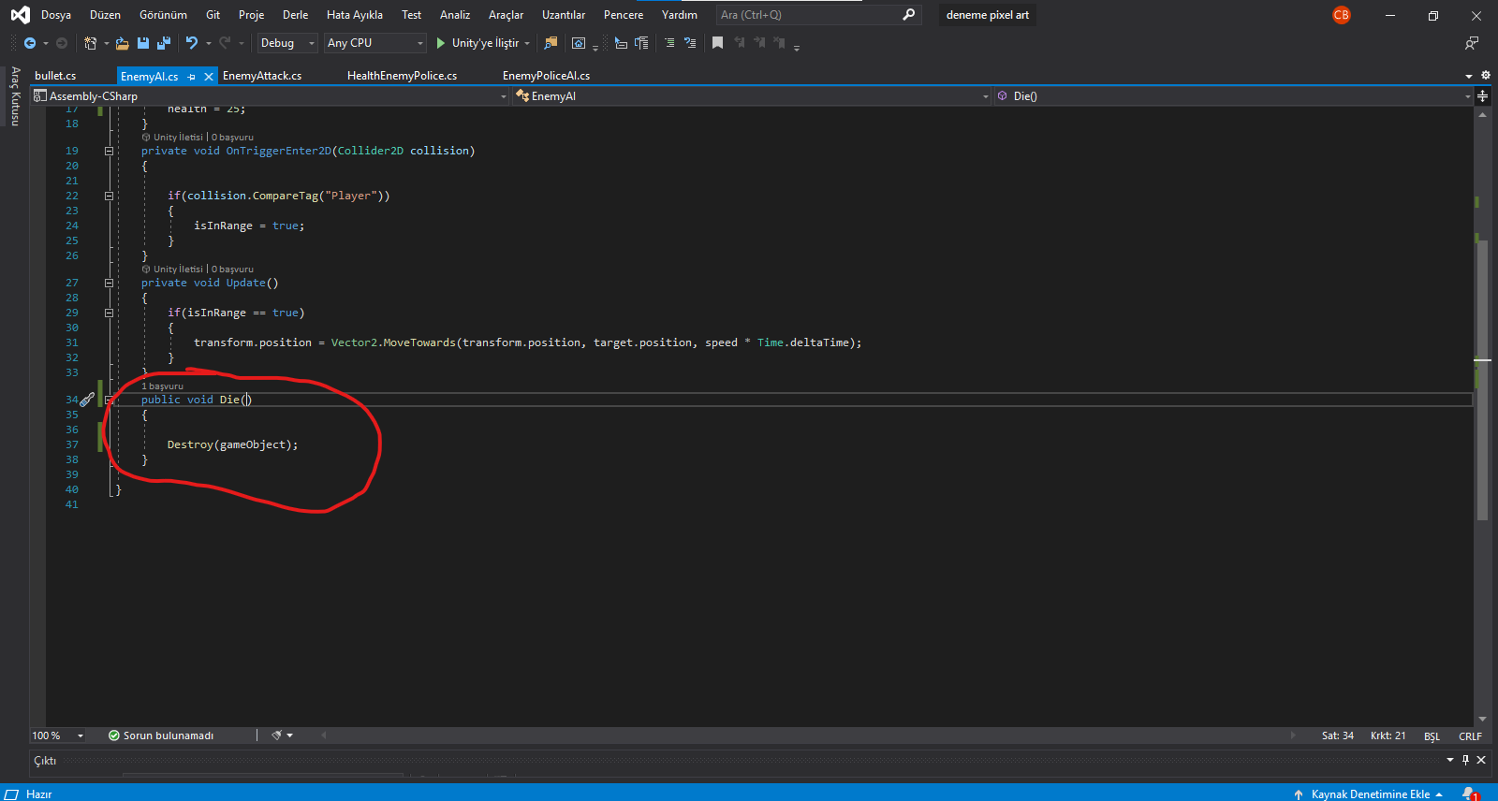This screenshot has height=801, width=1498.
Task: Click the navigate backward arrow icon
Action: tap(30, 43)
